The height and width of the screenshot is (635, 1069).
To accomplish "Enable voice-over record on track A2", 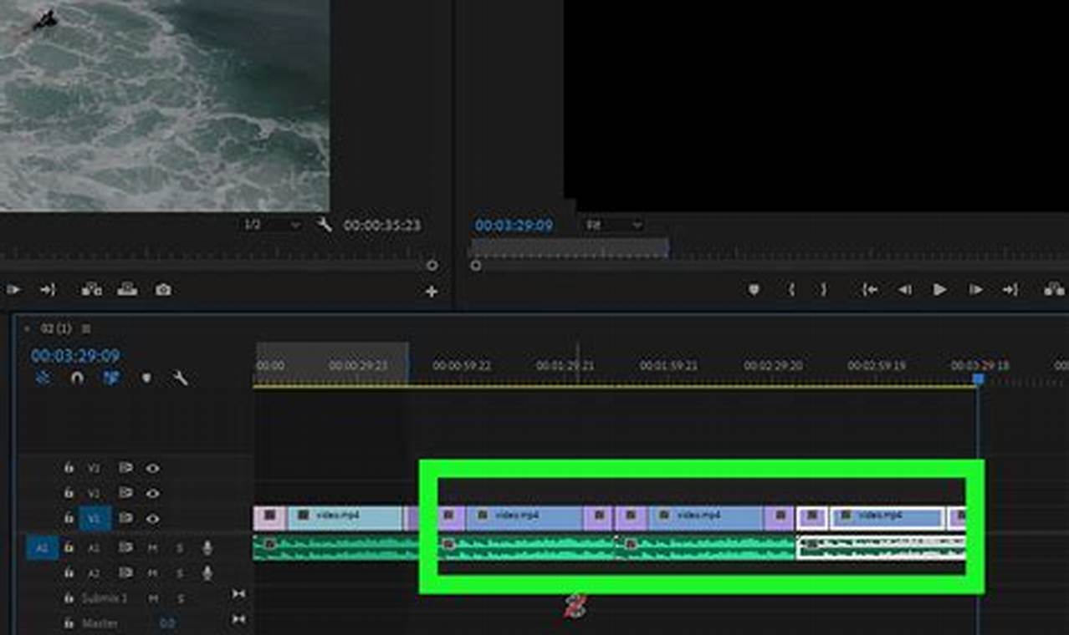I will pyautogui.click(x=207, y=573).
